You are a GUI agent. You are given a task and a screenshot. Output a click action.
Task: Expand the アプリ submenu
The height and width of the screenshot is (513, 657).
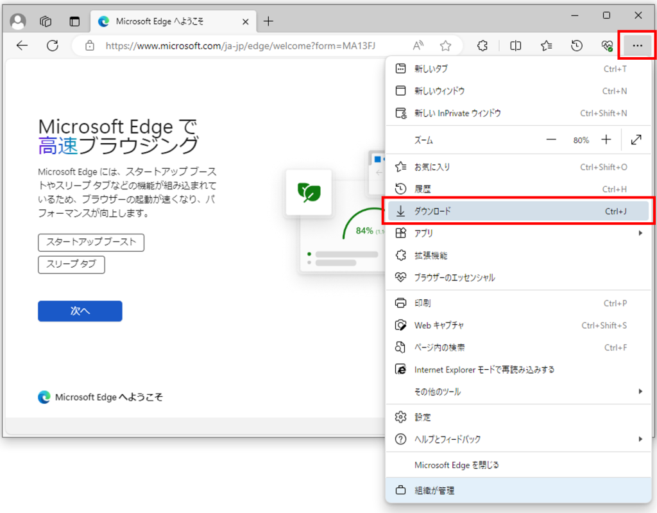tap(518, 233)
